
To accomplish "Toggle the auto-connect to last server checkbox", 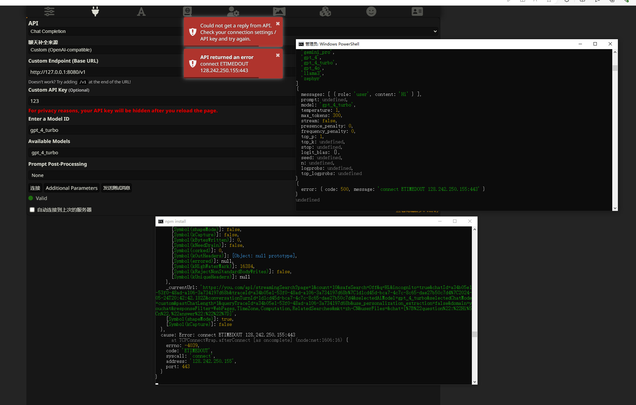I will 32,210.
